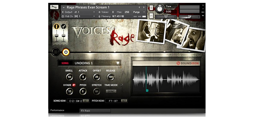253x119 pixels.
Task: Click the PITCH knob
Action: [83, 91]
